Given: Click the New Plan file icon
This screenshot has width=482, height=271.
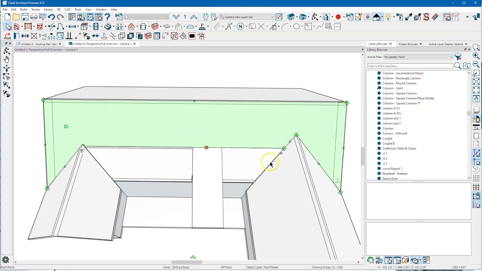Looking at the screenshot, I should click(8, 17).
